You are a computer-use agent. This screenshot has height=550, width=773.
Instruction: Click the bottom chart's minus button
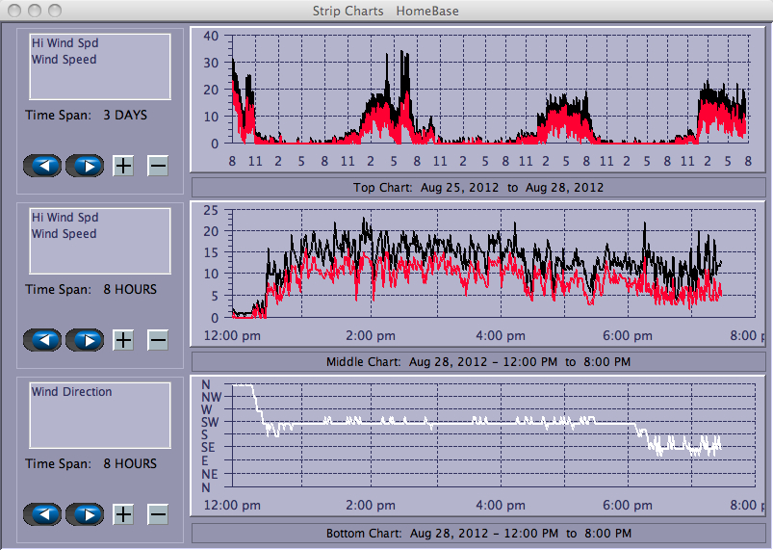pos(158,514)
